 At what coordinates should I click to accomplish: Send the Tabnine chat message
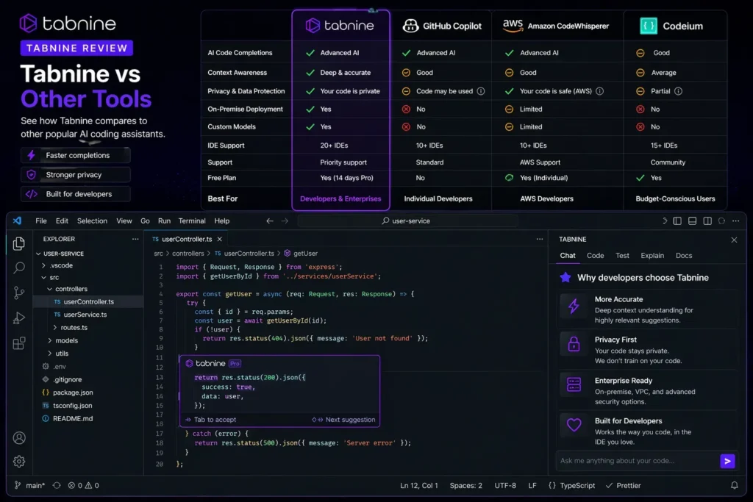tap(727, 461)
